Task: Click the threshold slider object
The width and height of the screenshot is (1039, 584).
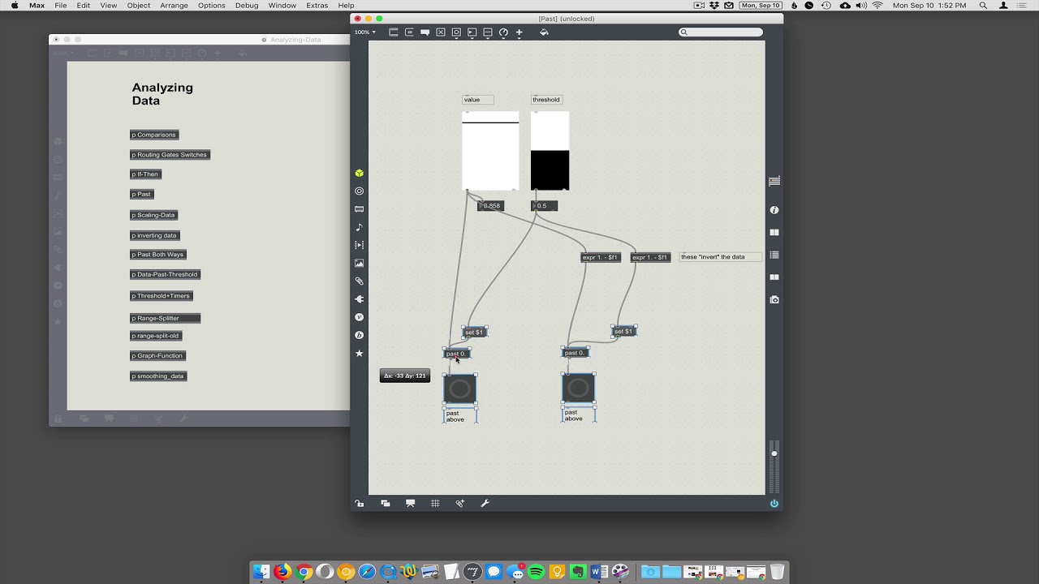Action: click(550, 151)
